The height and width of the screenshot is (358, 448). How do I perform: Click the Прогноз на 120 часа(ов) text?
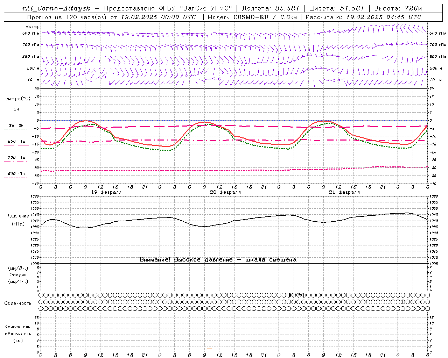pyautogui.click(x=68, y=17)
